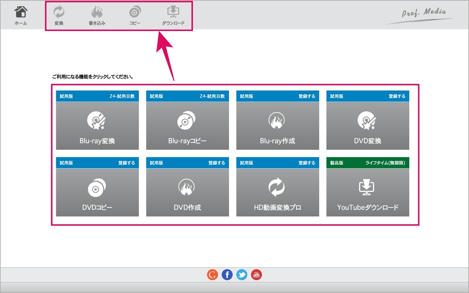Open the コピー copy module in toolbar
Screen dimensions: 469x293
point(135,16)
